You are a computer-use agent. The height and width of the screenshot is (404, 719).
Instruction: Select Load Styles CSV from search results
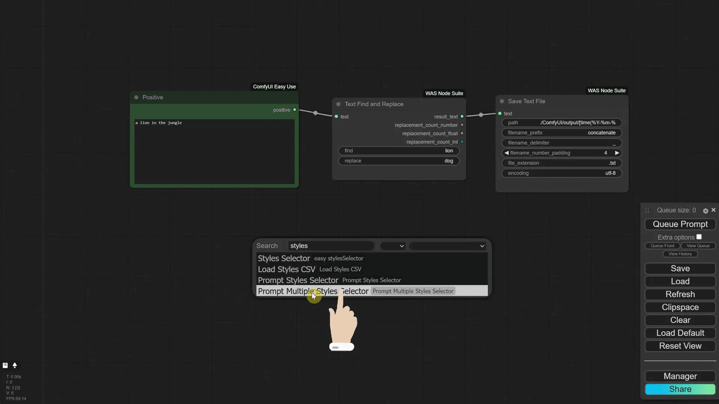click(286, 269)
